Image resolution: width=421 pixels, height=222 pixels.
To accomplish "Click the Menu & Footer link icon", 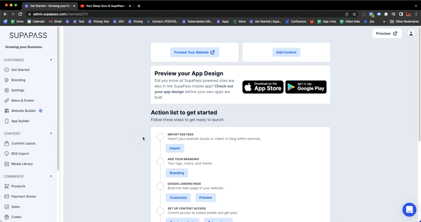I will (7, 100).
